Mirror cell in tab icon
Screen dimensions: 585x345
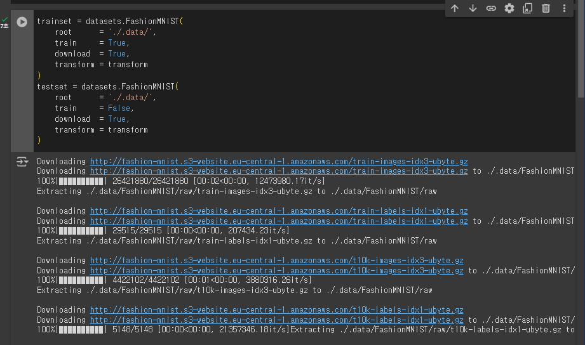pos(528,8)
